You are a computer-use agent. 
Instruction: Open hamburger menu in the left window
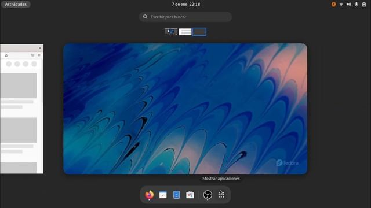tap(39, 55)
